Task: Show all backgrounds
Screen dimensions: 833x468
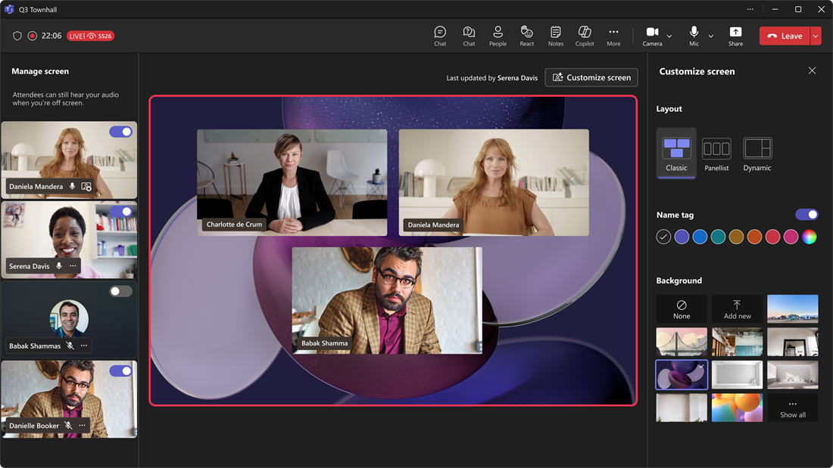Action: pyautogui.click(x=793, y=408)
